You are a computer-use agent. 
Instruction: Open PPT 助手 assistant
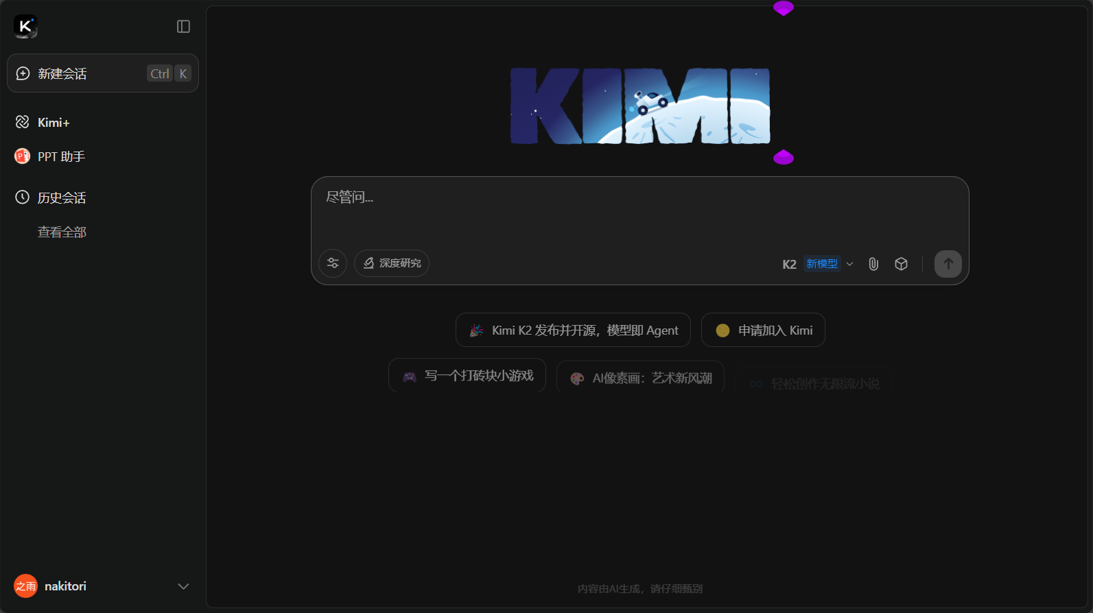[50, 156]
